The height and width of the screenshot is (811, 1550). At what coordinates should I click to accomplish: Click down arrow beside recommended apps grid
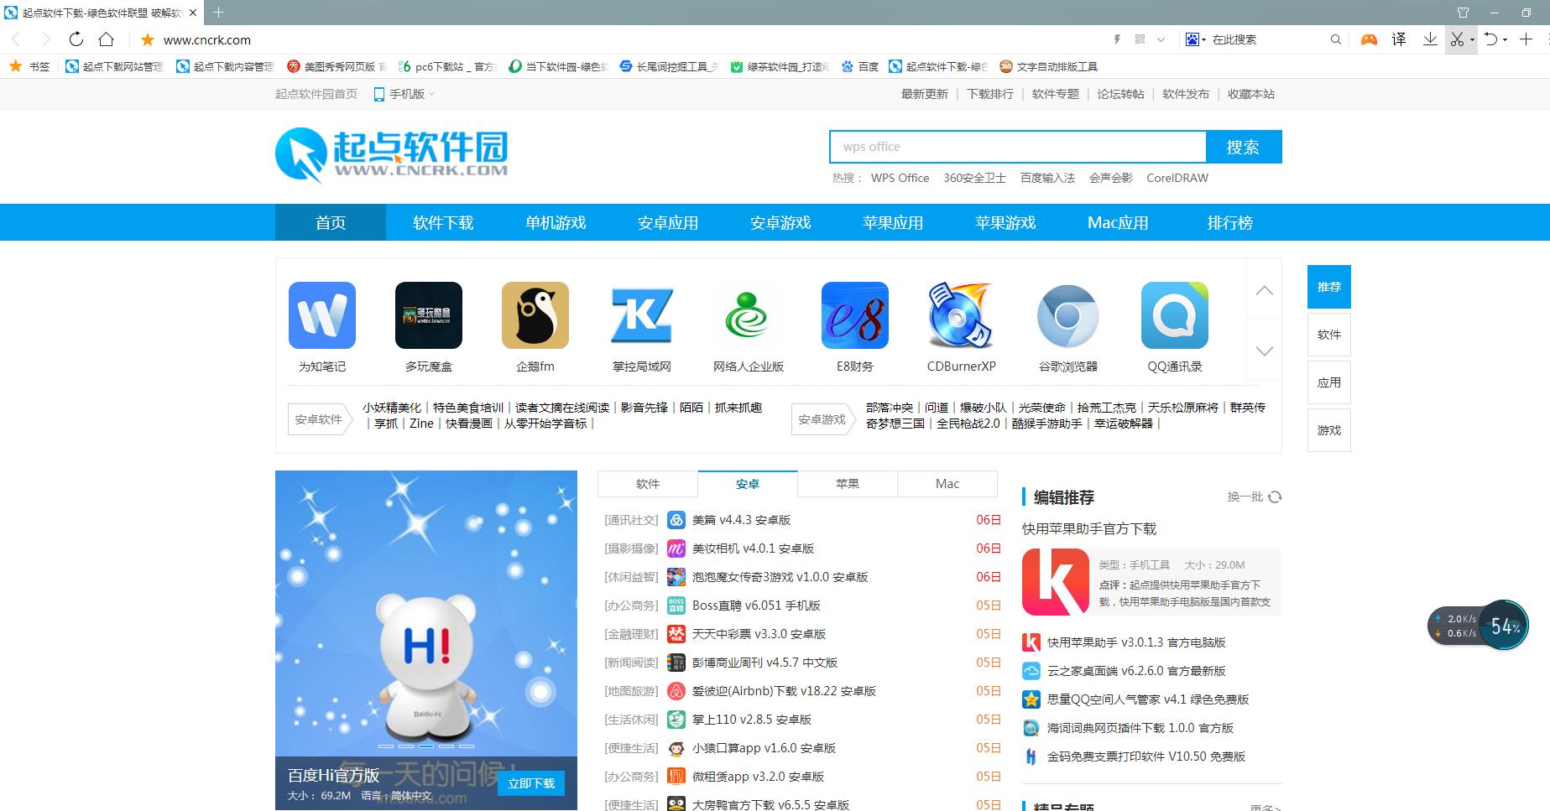point(1265,351)
